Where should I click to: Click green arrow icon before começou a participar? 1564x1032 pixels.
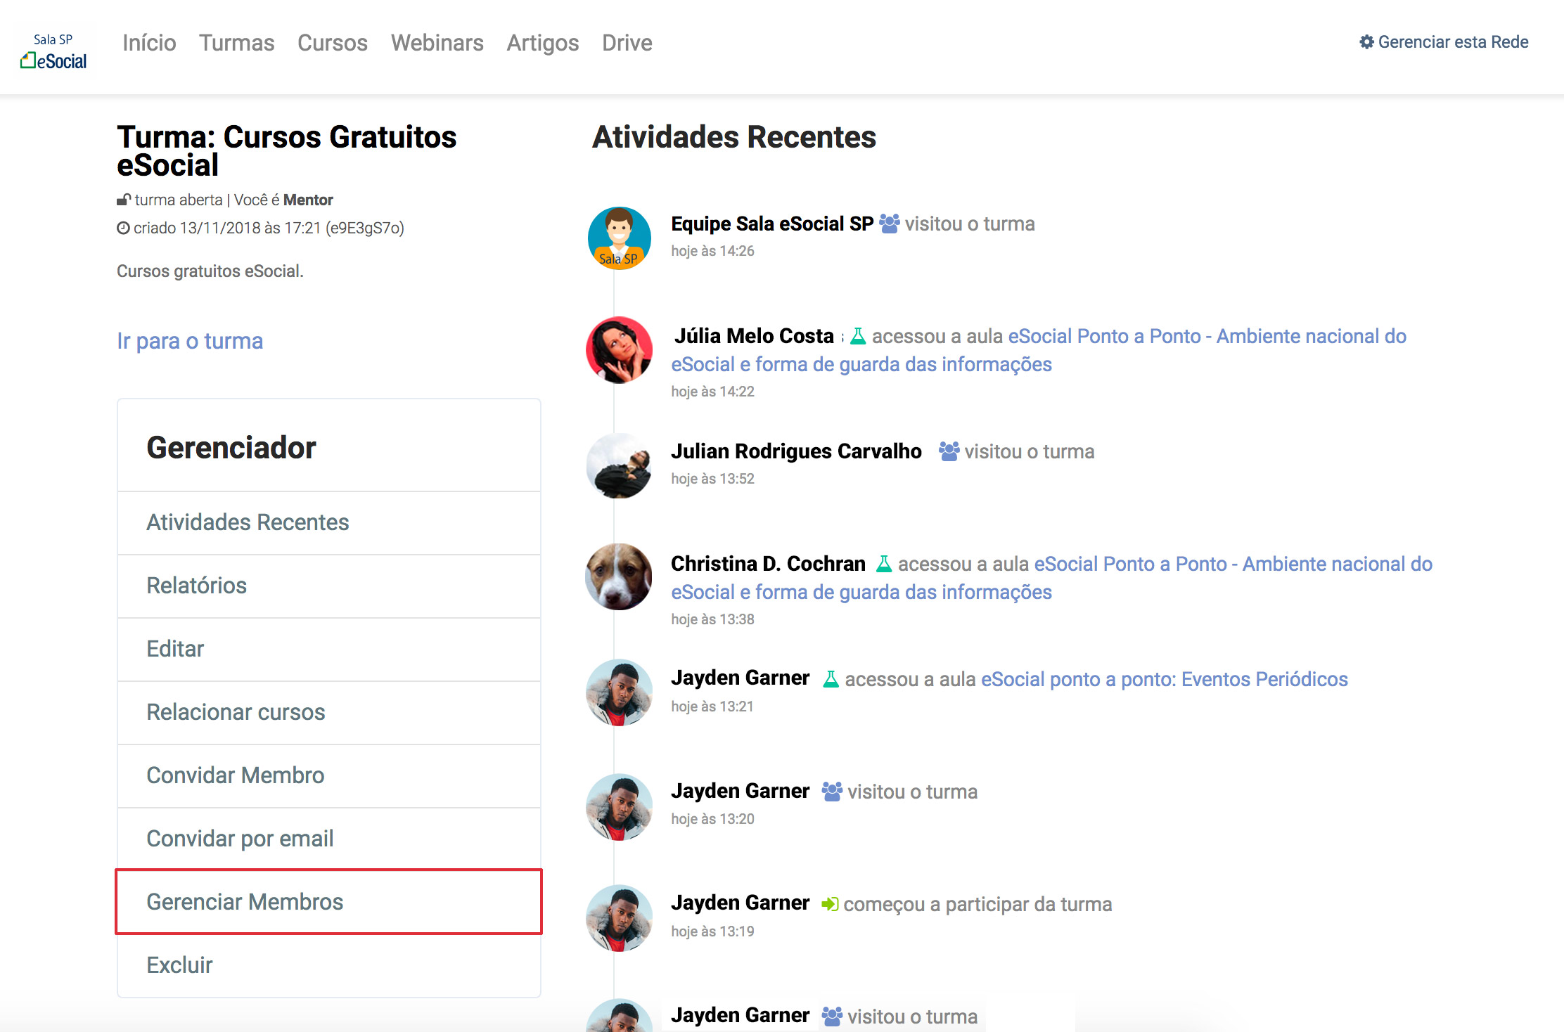click(x=830, y=904)
